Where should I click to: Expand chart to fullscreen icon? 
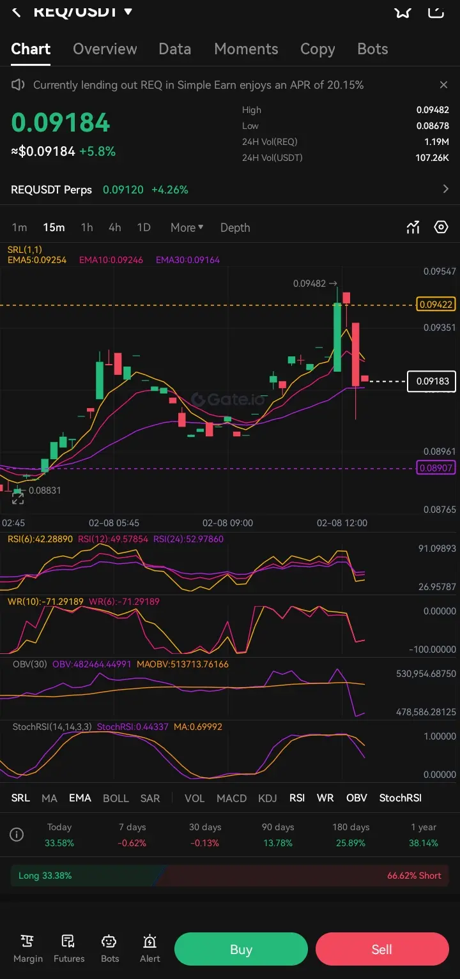point(17,499)
